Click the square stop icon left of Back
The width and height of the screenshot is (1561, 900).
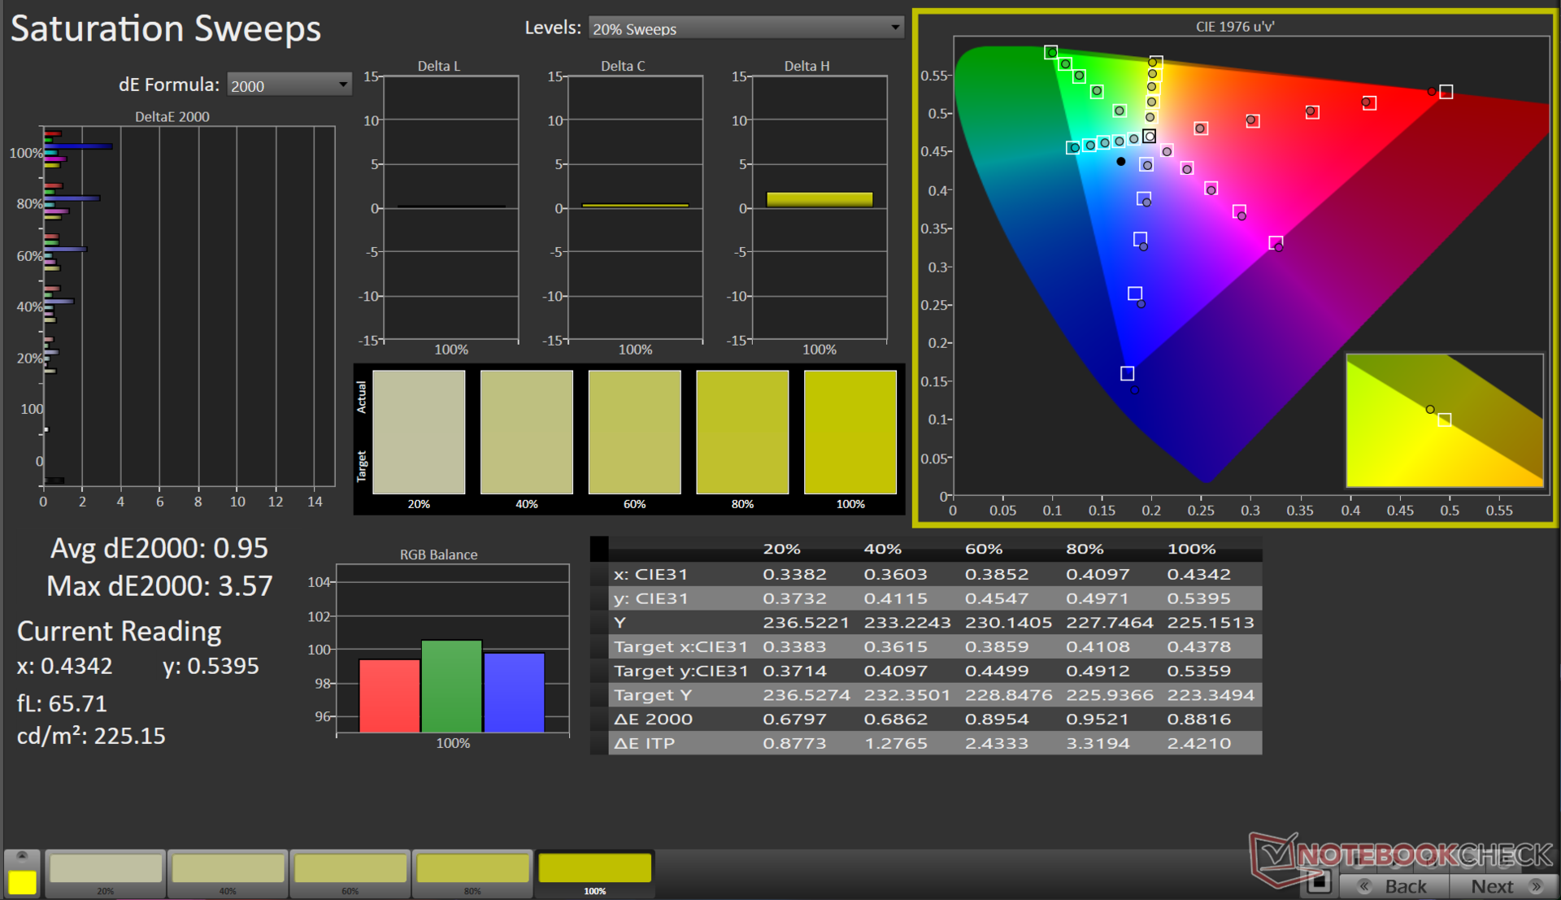(x=1319, y=881)
